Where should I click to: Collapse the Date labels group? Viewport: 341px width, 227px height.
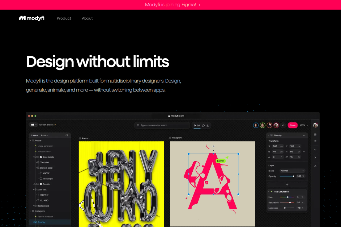[x=34, y=157]
